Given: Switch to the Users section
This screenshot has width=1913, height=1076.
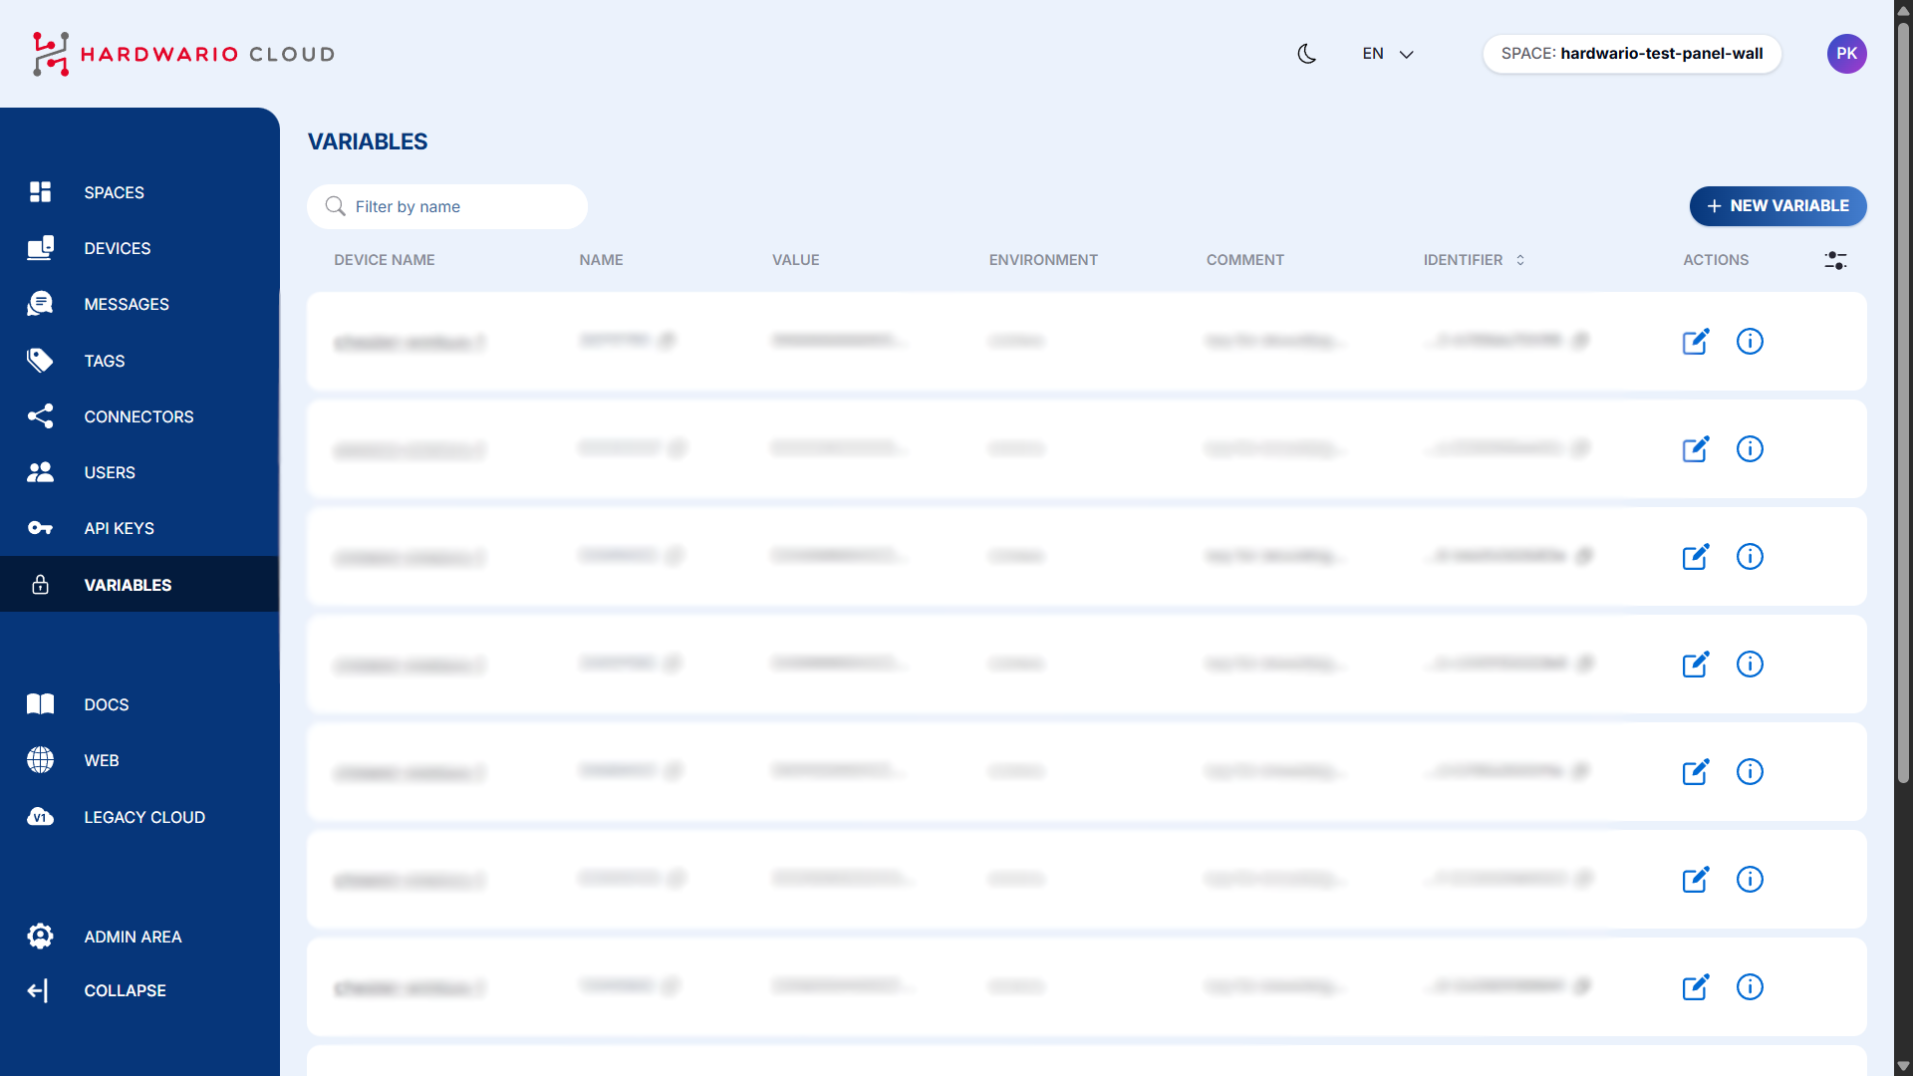Looking at the screenshot, I should click(110, 472).
